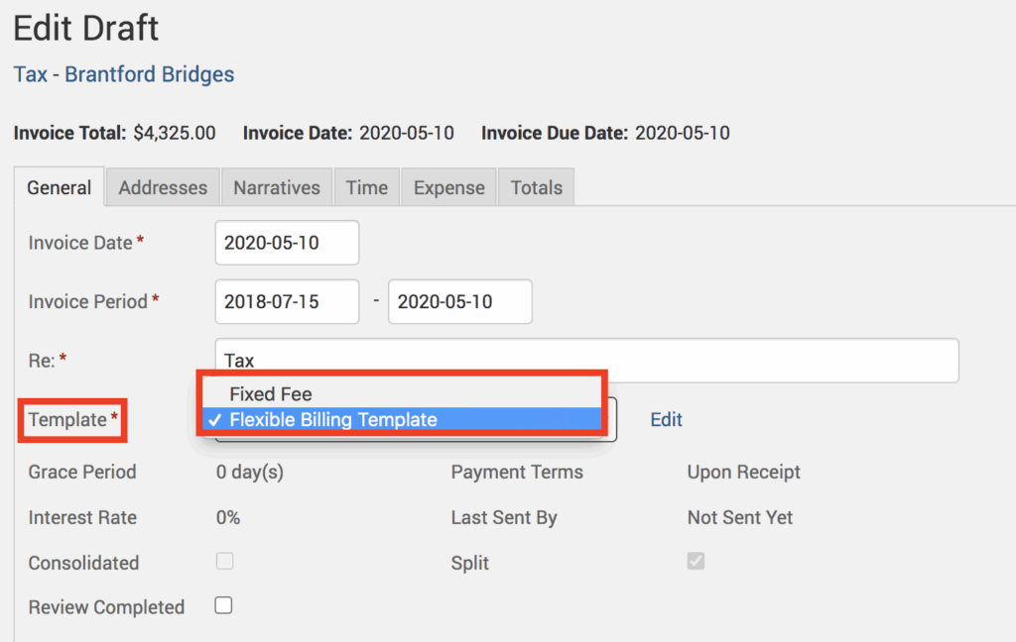Toggle the Consolidated checkbox

[225, 562]
